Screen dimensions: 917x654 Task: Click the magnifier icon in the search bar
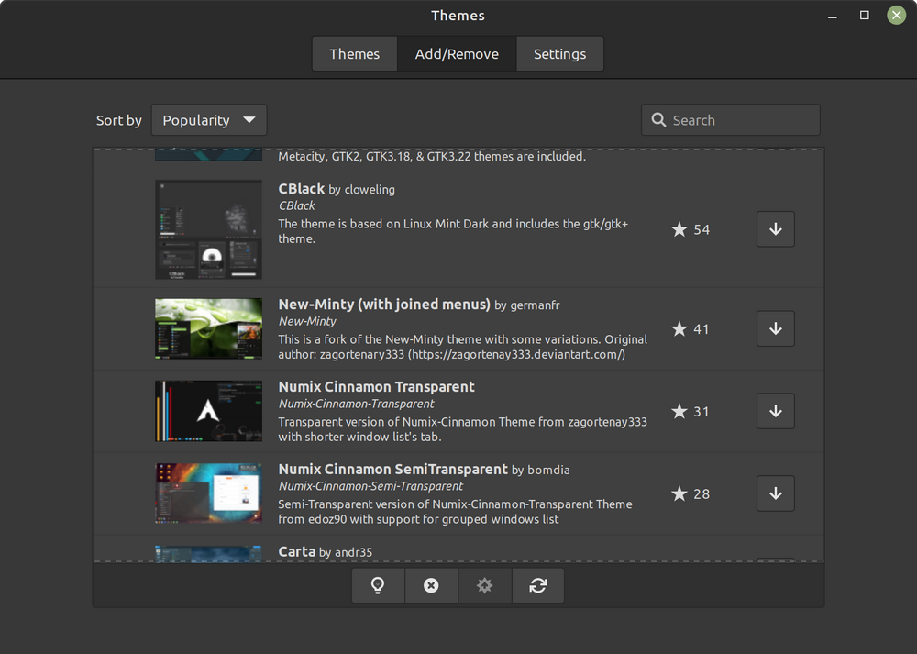click(658, 119)
